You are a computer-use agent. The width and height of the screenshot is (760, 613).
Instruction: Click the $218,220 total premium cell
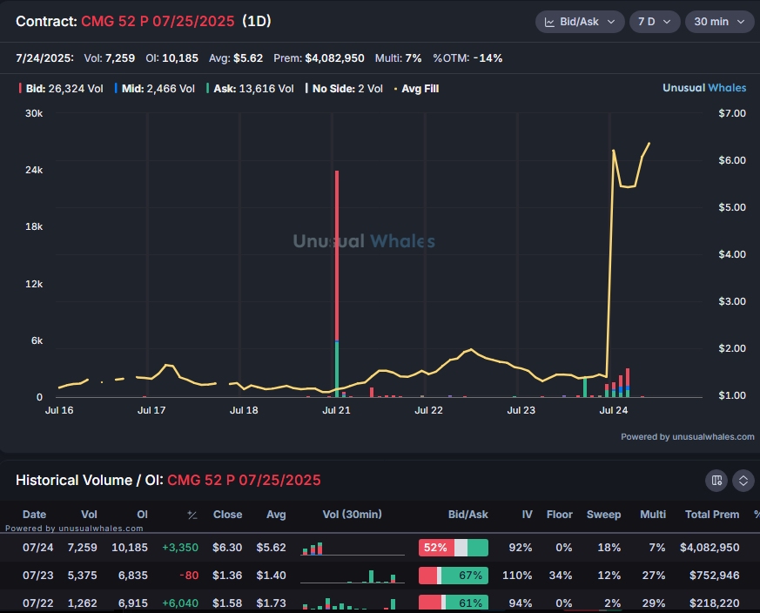(x=715, y=603)
